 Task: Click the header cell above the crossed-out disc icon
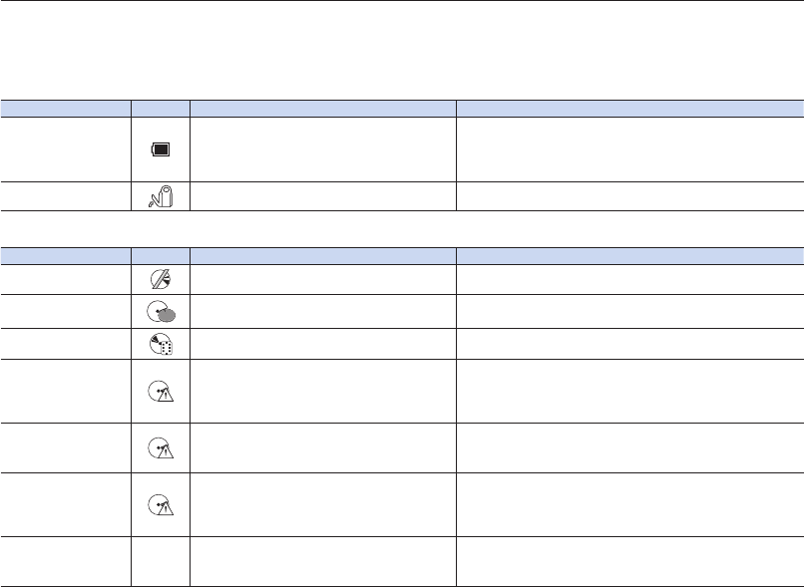click(x=161, y=254)
